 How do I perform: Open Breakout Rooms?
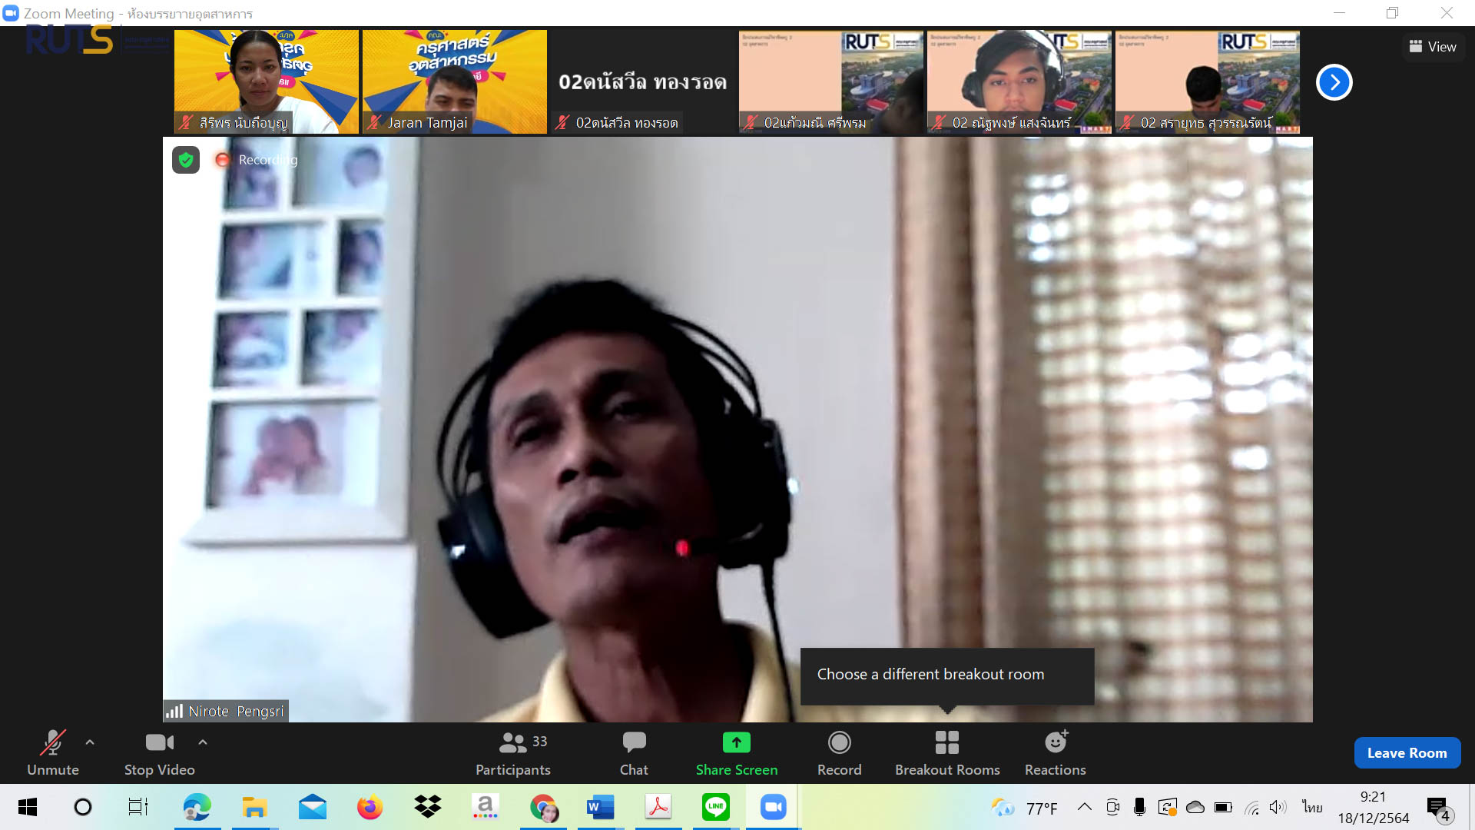947,753
